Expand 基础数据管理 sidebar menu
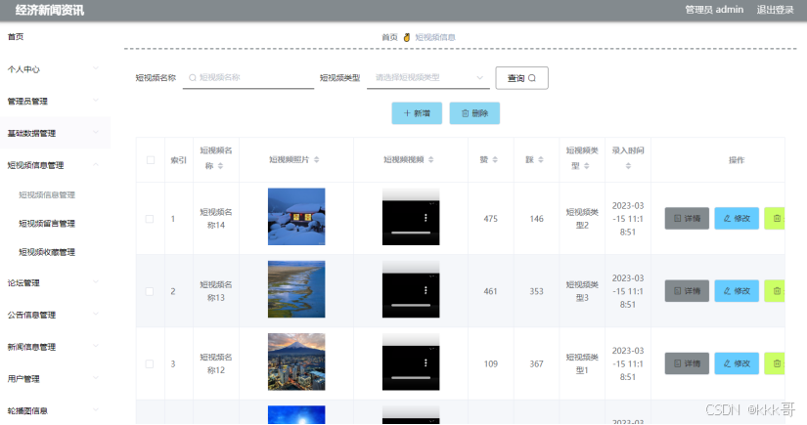 pyautogui.click(x=54, y=133)
